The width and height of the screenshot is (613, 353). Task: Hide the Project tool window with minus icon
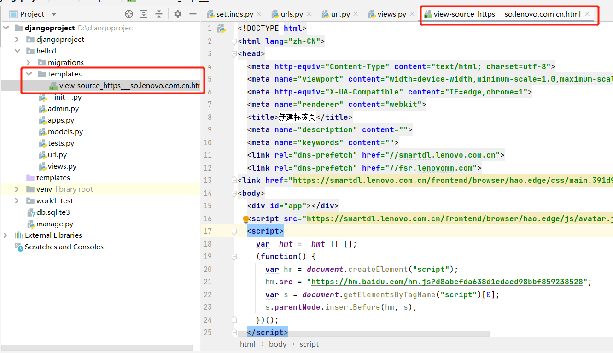click(x=193, y=14)
